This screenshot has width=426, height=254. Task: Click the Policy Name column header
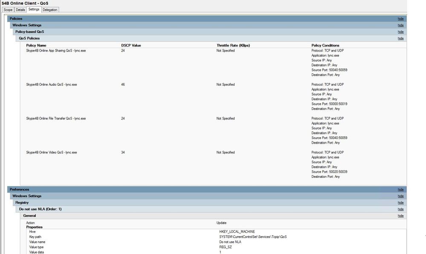point(36,45)
